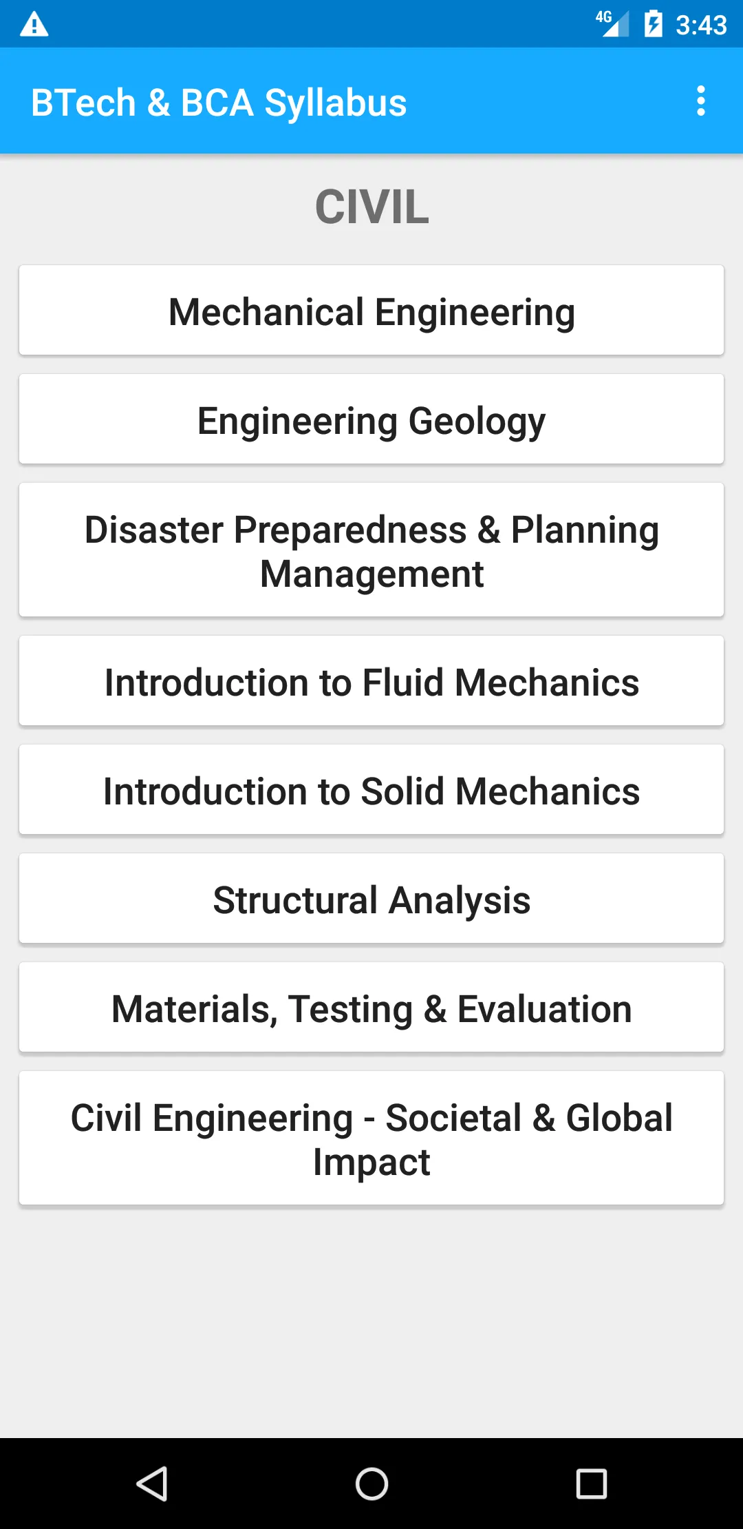Choose Introduction to Solid Mechanics
Image resolution: width=743 pixels, height=1529 pixels.
coord(371,790)
